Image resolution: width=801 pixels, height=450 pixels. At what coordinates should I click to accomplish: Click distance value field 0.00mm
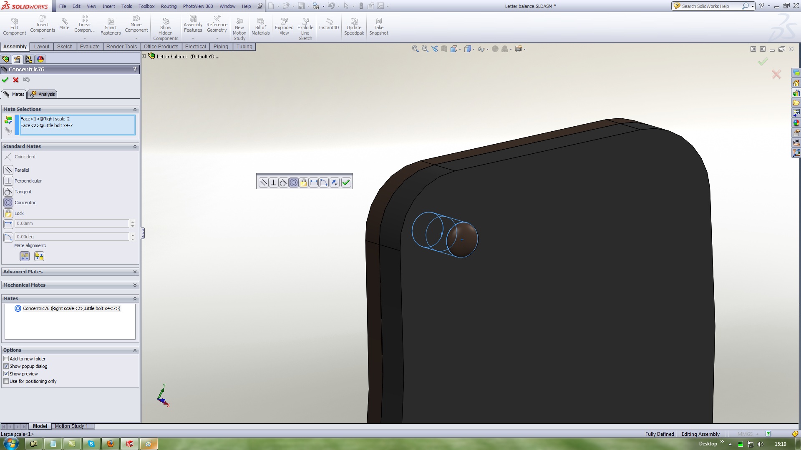72,224
